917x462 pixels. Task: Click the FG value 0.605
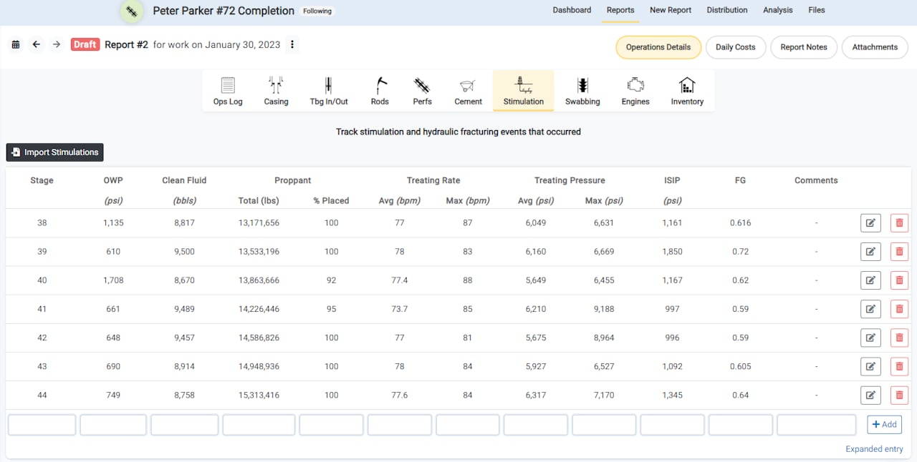(x=741, y=366)
